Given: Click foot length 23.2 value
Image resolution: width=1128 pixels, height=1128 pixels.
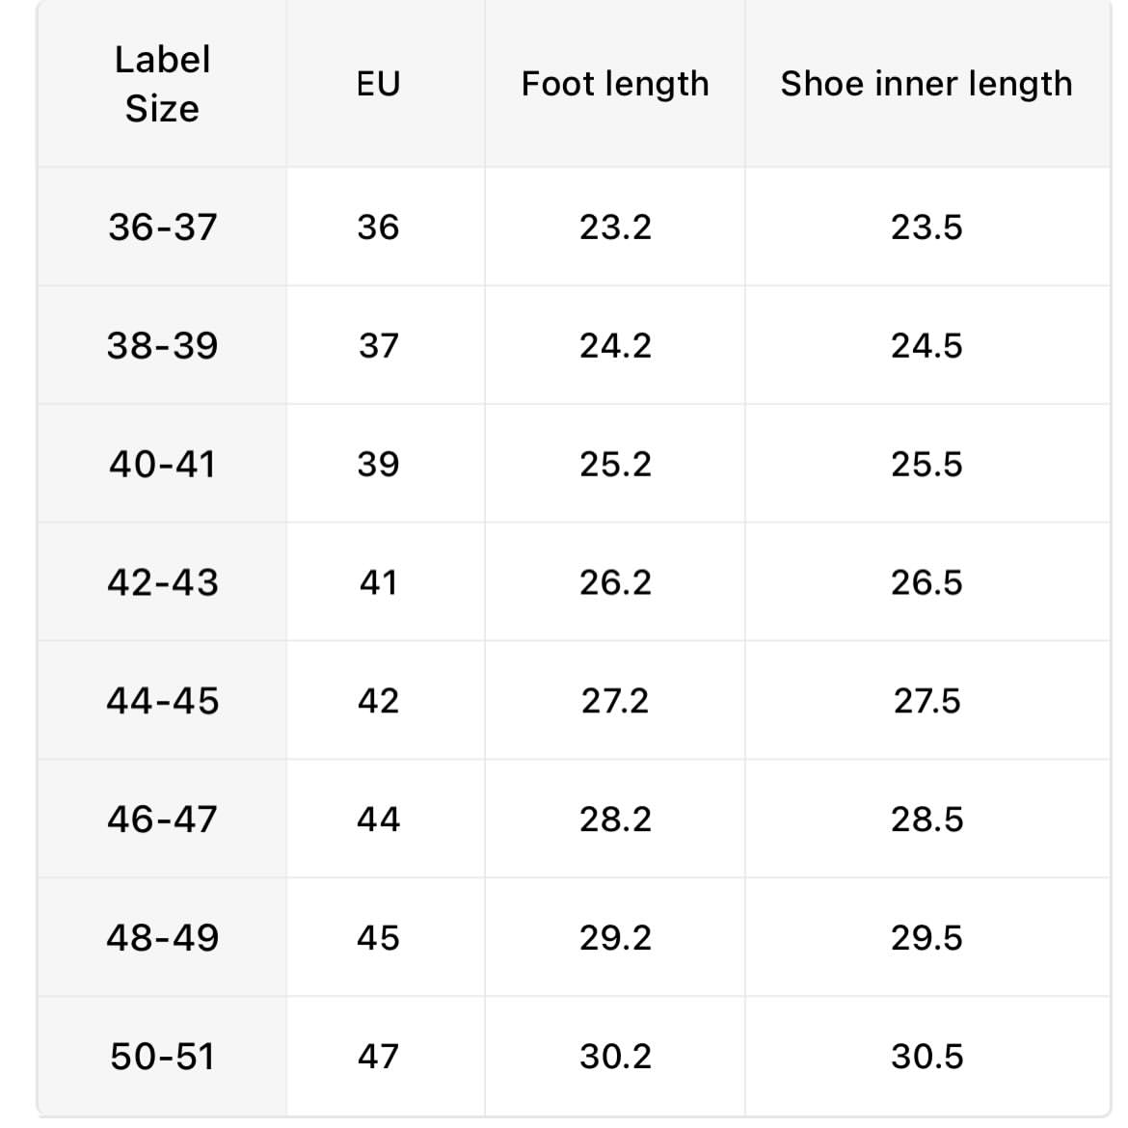Looking at the screenshot, I should click(615, 228).
